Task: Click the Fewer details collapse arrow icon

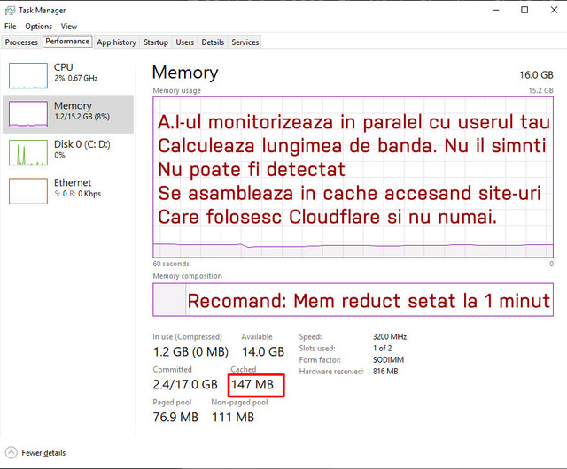Action: tap(12, 452)
